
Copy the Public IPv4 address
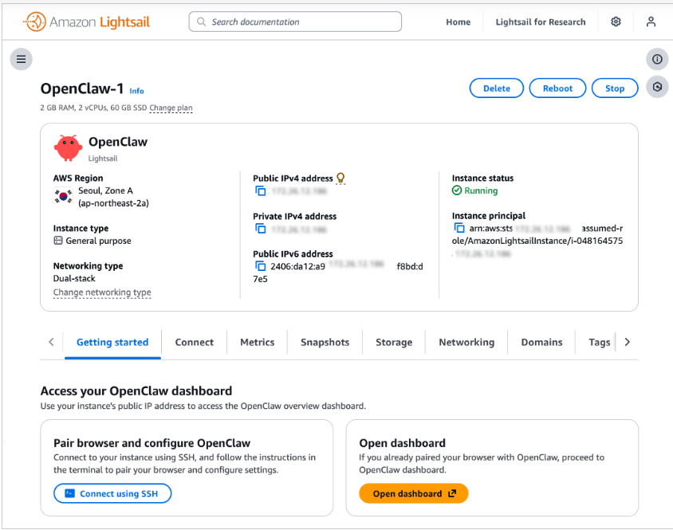tap(260, 191)
